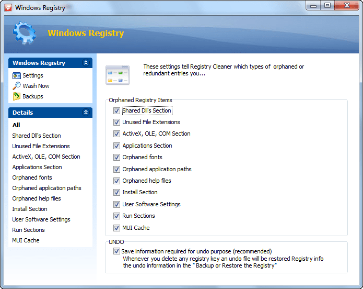Select Applications Section in Details list
Image resolution: width=363 pixels, height=289 pixels.
click(x=37, y=167)
